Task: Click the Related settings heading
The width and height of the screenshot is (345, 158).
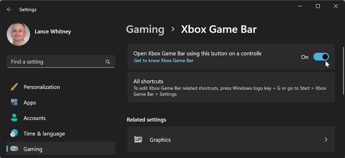Action: 146,120
